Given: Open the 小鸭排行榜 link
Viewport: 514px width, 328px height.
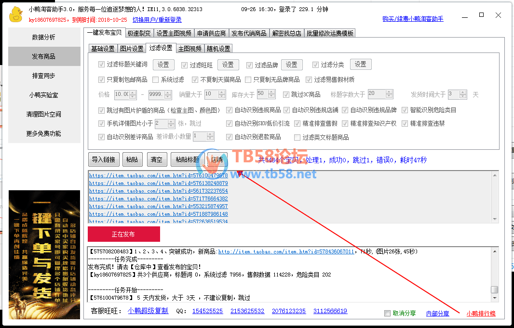Looking at the screenshot, I should (x=481, y=314).
